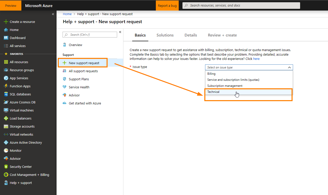Click the Overview icon in support menu
Screen dimensions: 328x195
(65, 45)
